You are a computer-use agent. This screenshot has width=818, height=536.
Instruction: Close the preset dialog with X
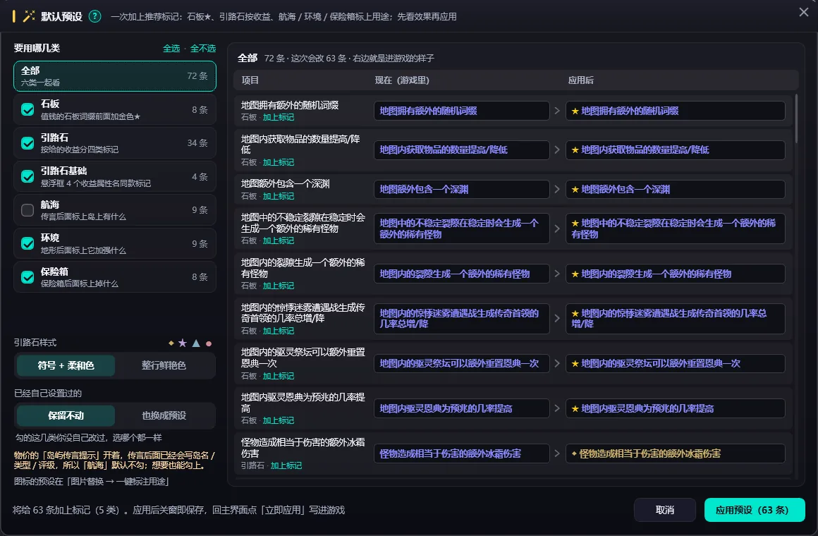[x=803, y=12]
